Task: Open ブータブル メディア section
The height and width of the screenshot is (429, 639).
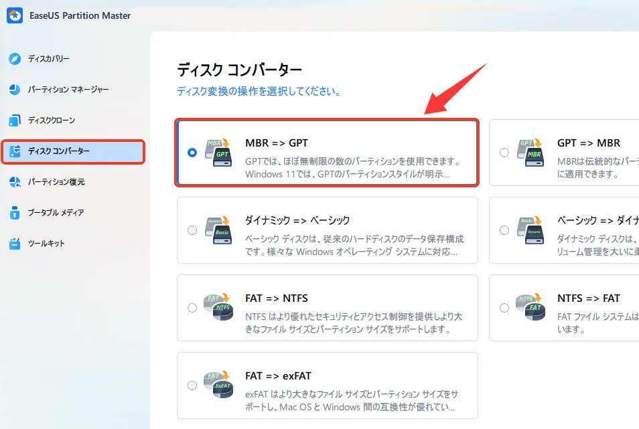Action: point(72,212)
